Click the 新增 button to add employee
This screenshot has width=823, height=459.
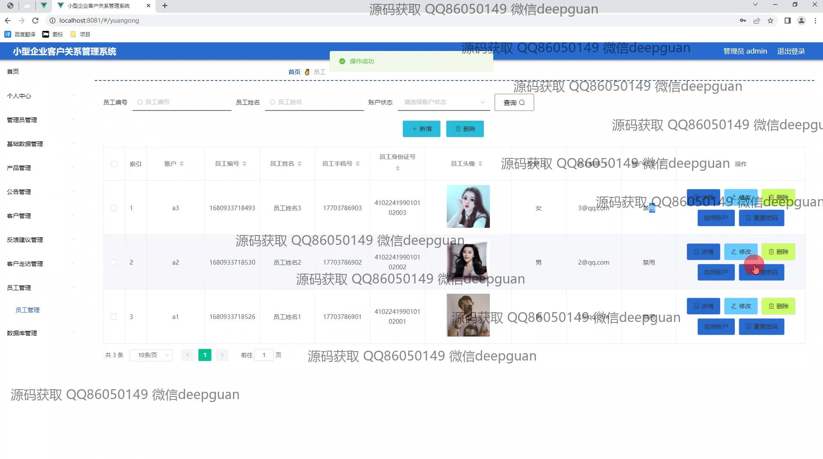pyautogui.click(x=421, y=129)
